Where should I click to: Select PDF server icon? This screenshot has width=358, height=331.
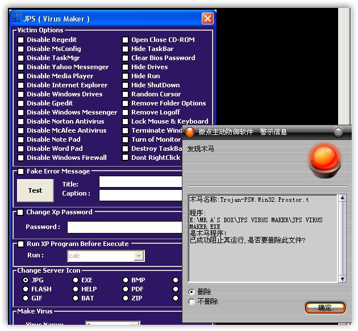(x=126, y=289)
